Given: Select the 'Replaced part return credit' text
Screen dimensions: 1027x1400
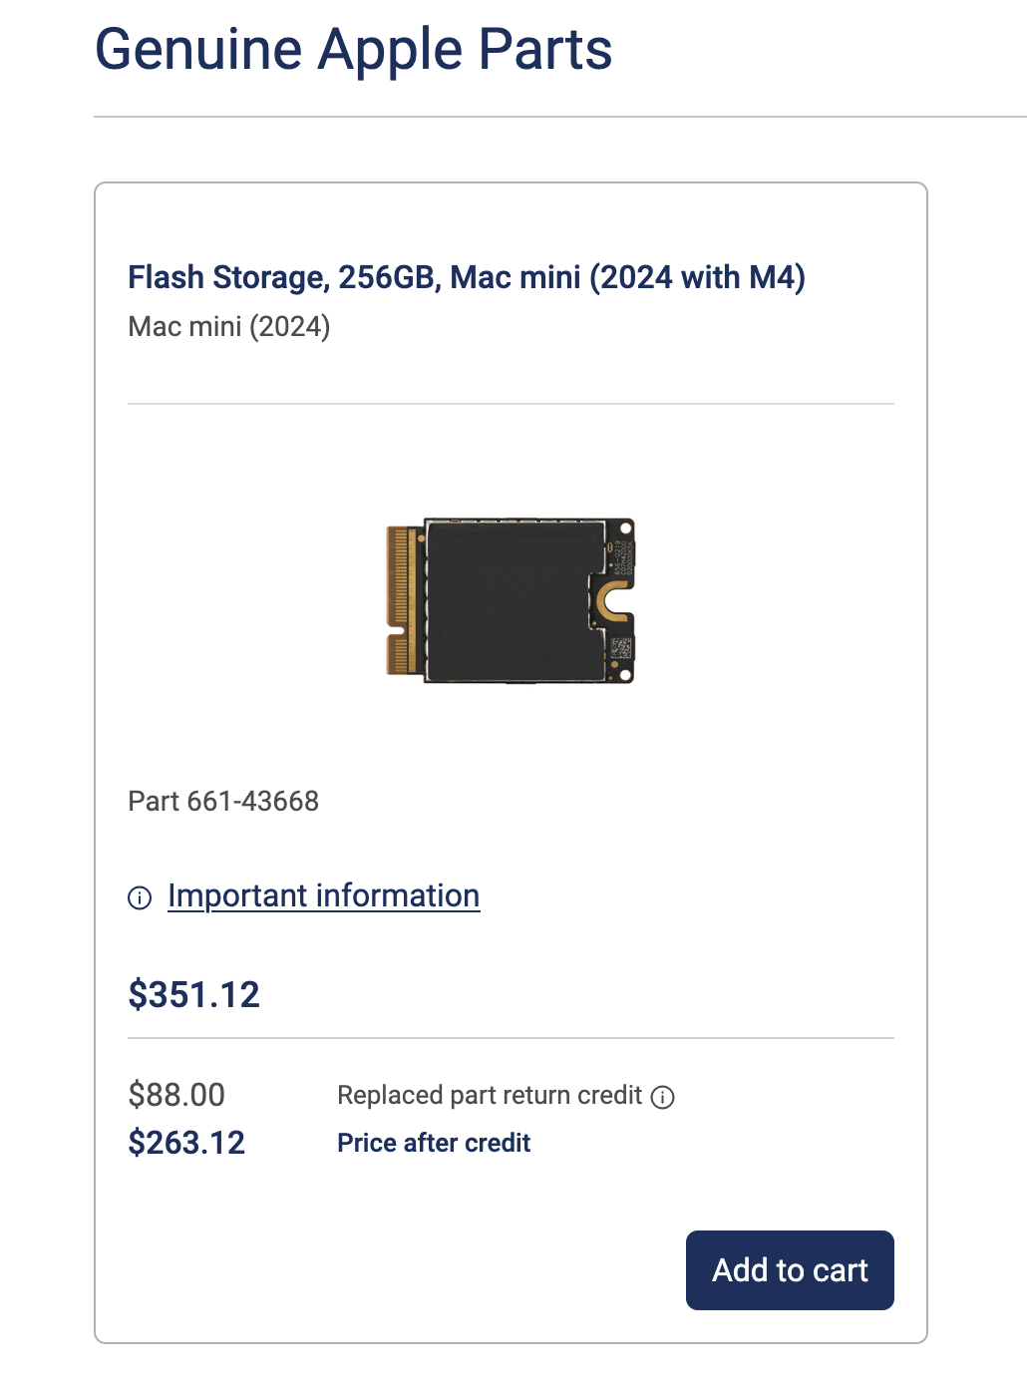Looking at the screenshot, I should 490,1095.
